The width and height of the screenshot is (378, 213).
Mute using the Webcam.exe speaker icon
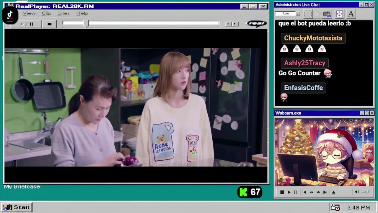pos(357,192)
